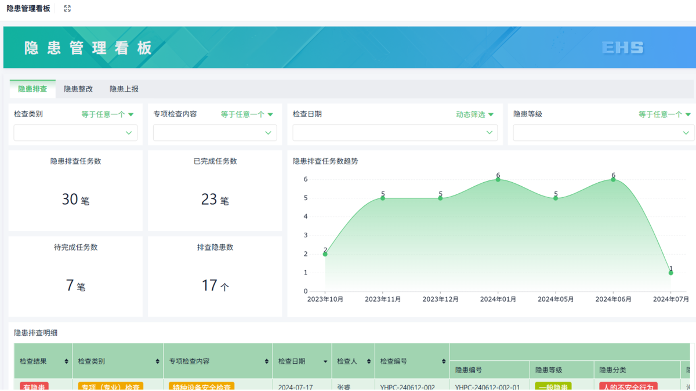This screenshot has height=391, width=696.
Task: Expand the 专项检查内容 selection box
Action: pos(215,133)
